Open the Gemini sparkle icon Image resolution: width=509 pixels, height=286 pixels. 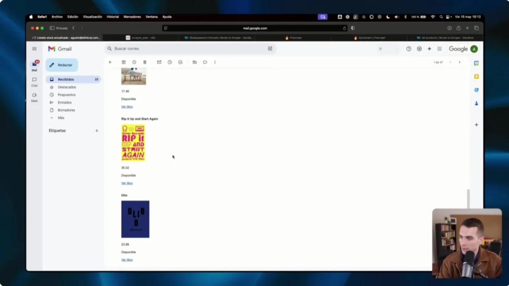click(429, 49)
